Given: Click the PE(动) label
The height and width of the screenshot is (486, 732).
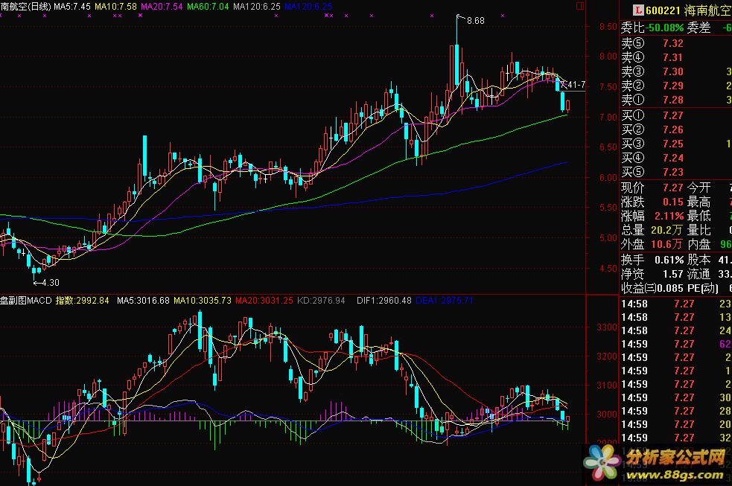Looking at the screenshot, I should tap(703, 288).
